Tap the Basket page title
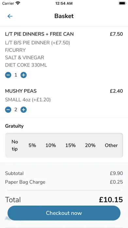 [x=64, y=16]
